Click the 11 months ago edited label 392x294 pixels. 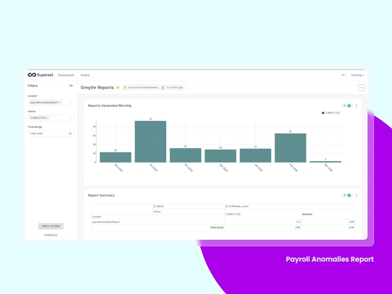[172, 87]
